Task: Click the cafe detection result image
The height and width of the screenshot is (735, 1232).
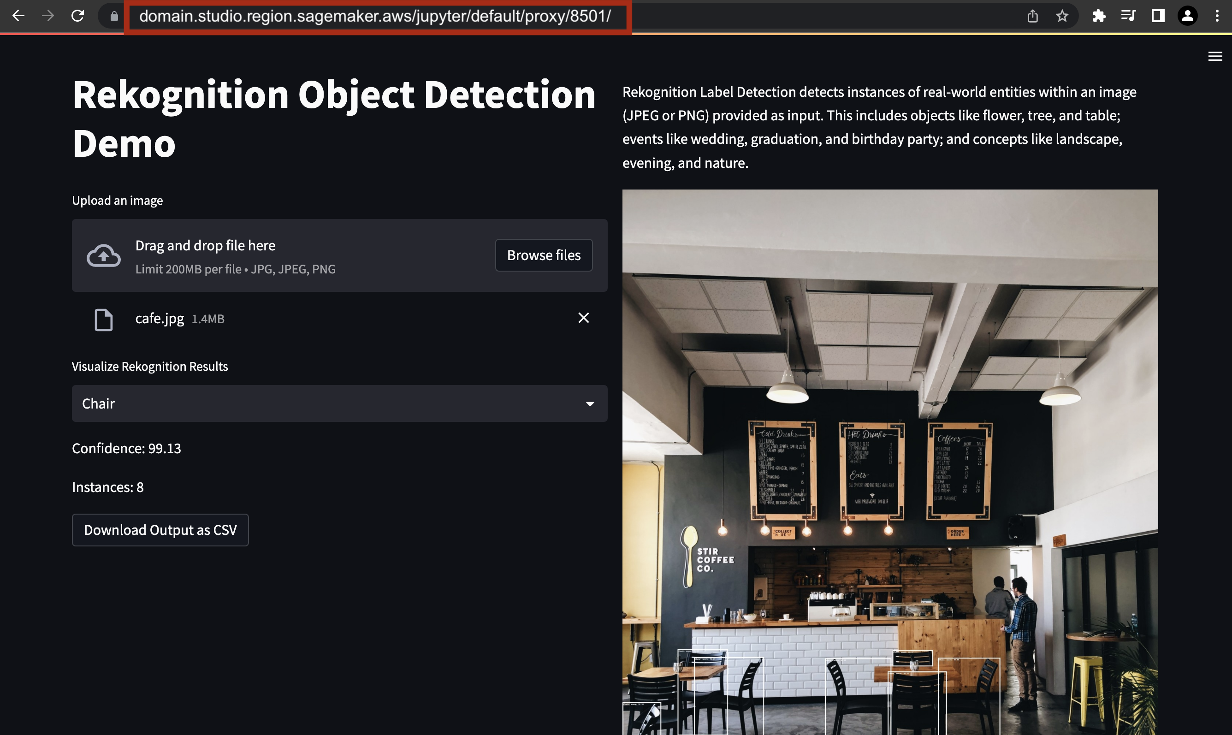Action: (890, 462)
